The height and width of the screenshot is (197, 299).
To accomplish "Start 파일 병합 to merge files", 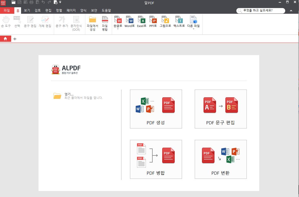I will tap(105, 23).
